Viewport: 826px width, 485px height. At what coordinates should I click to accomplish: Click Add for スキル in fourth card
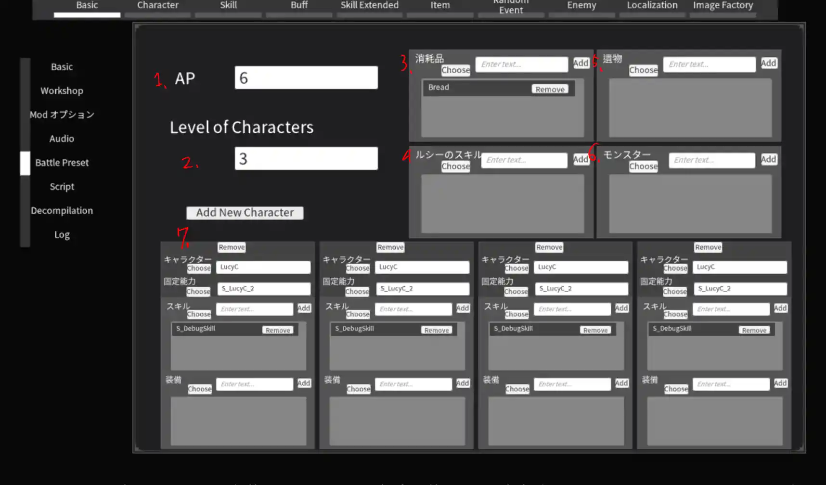[x=780, y=308]
